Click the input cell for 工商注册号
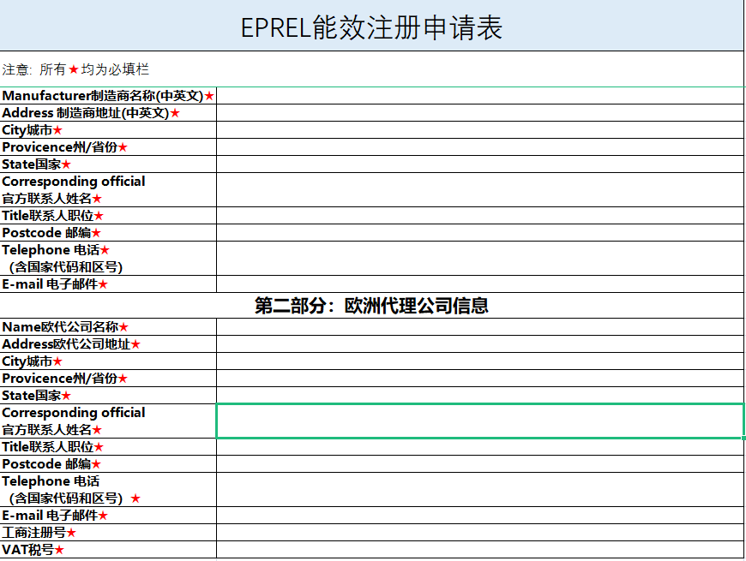This screenshot has width=746, height=561. click(x=480, y=532)
